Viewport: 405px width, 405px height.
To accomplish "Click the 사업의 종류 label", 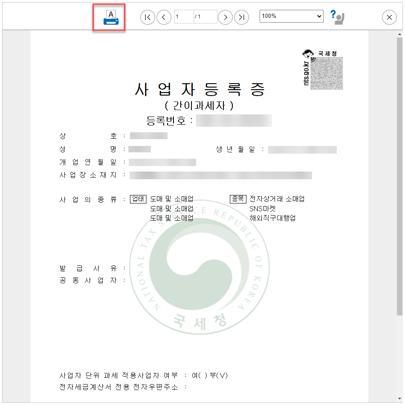I will click(88, 200).
